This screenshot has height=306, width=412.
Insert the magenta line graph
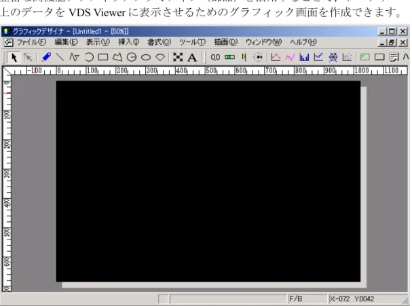coord(290,57)
